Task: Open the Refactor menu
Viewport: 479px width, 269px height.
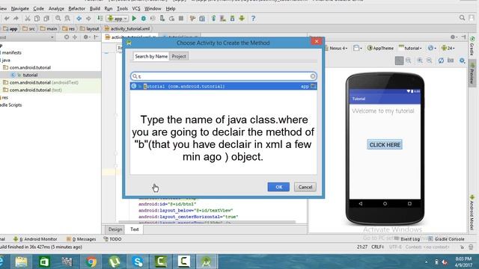Action: point(76,8)
